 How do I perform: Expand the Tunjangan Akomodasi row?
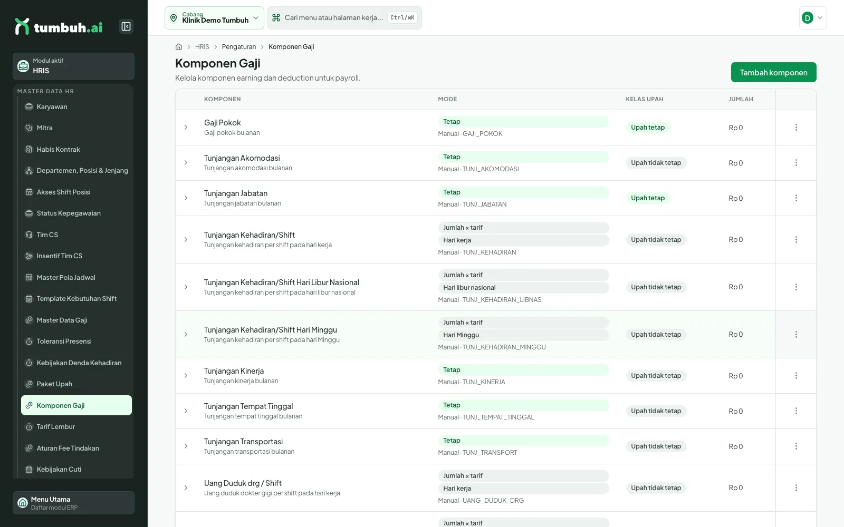(186, 163)
